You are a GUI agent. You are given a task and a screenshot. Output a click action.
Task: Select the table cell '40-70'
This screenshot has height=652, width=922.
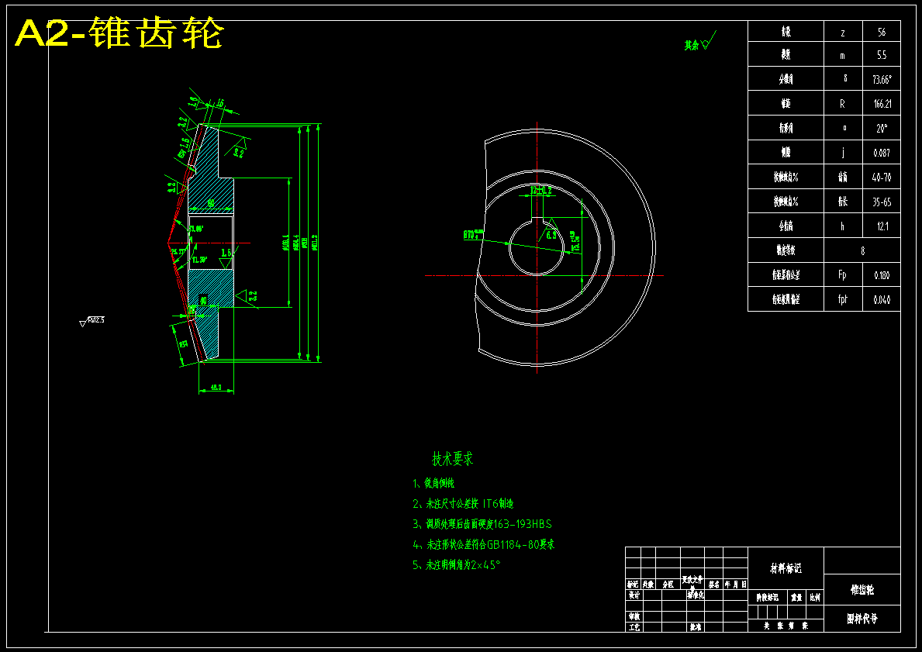882,177
